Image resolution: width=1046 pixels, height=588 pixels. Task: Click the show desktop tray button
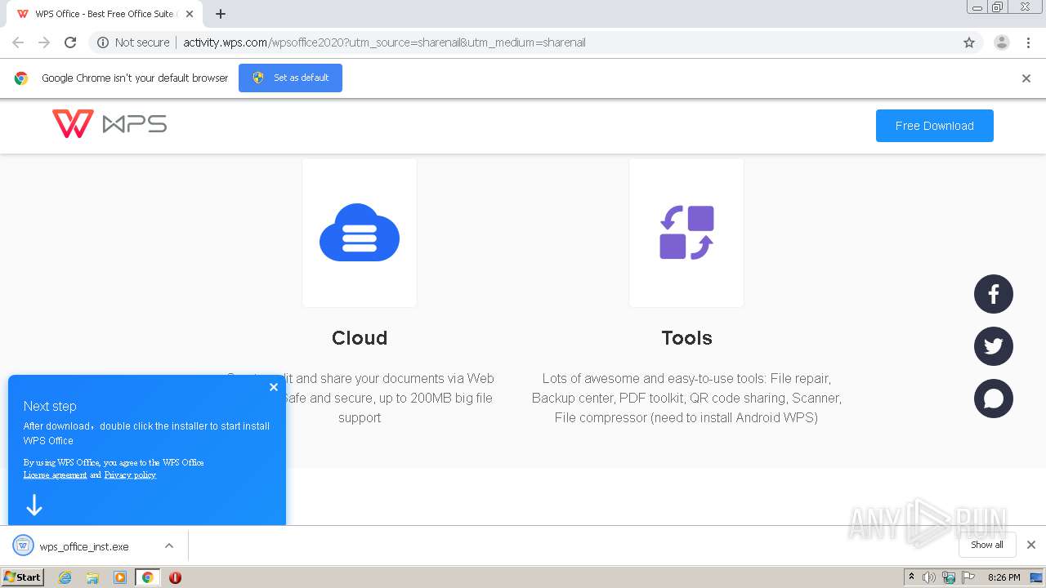click(x=1036, y=577)
